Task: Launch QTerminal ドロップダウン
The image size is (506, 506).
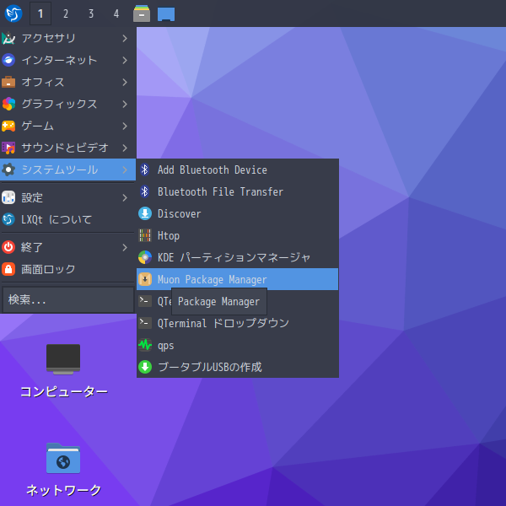Action: click(x=238, y=323)
